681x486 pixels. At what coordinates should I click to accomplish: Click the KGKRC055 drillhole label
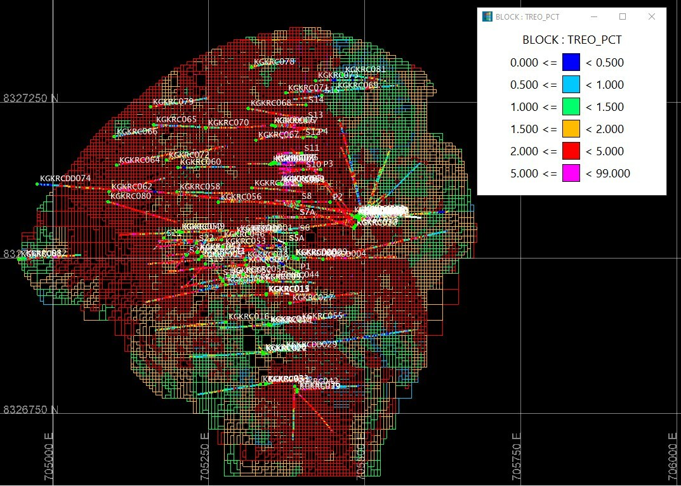click(x=322, y=316)
